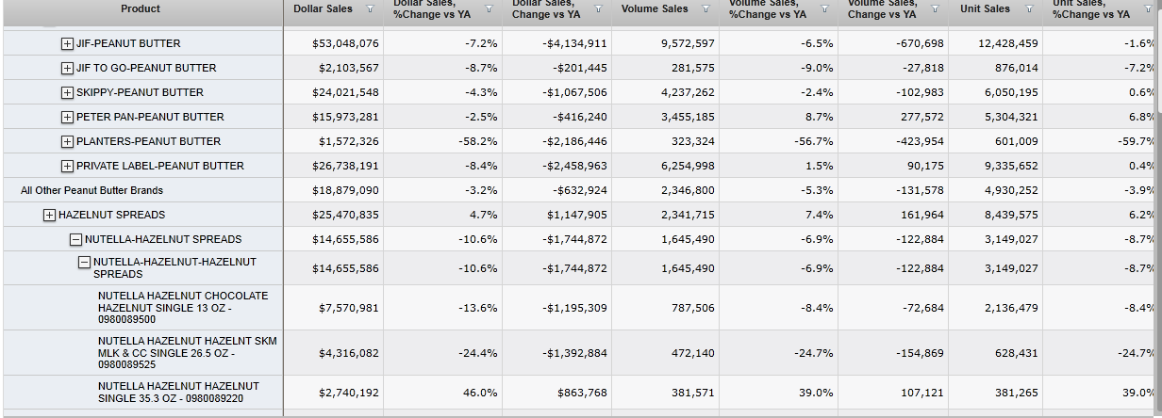1162x418 pixels.
Task: Open filter on Volume Sales %Change vs YA
Action: point(824,9)
